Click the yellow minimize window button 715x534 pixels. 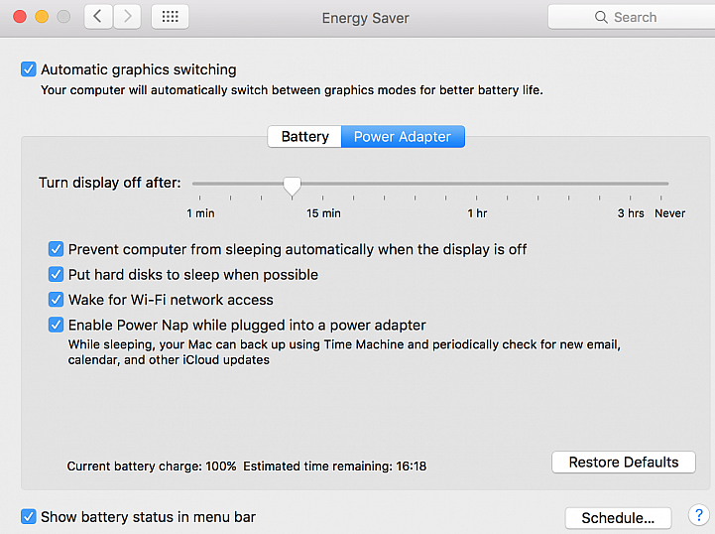(42, 17)
